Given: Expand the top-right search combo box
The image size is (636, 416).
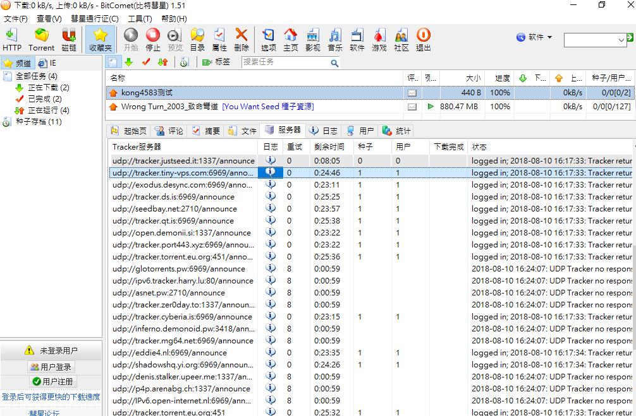Looking at the screenshot, I should pyautogui.click(x=621, y=40).
